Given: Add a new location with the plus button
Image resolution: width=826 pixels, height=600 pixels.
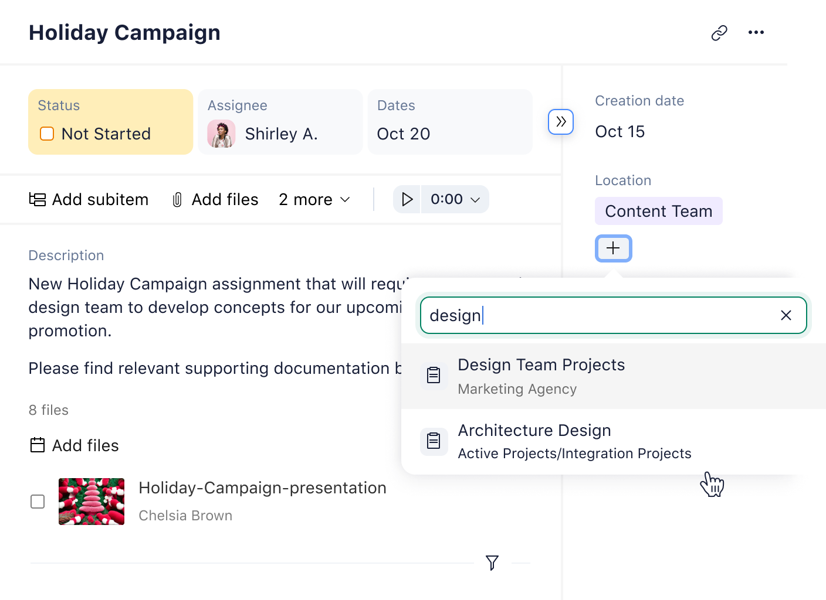Looking at the screenshot, I should (x=613, y=248).
